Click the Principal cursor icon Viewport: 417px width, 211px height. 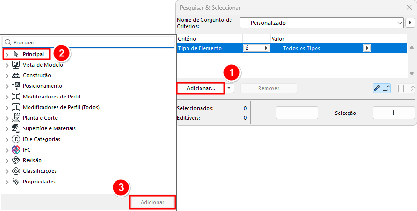[16, 54]
